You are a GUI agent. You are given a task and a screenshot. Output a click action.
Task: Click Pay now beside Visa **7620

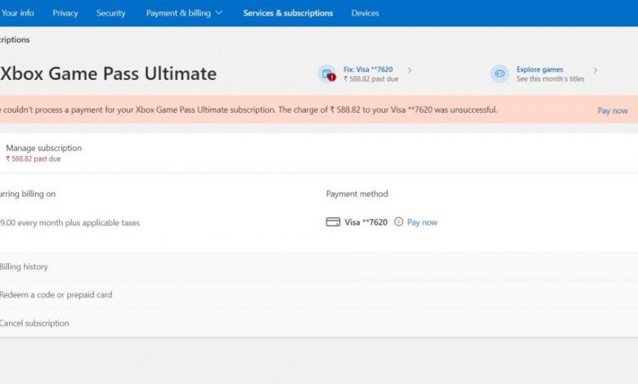[422, 222]
